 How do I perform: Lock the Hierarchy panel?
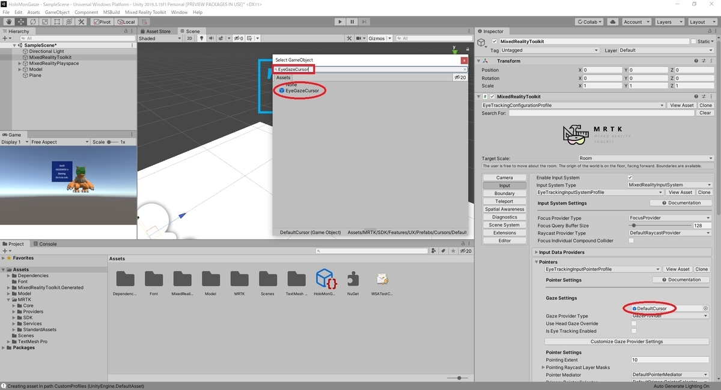125,31
